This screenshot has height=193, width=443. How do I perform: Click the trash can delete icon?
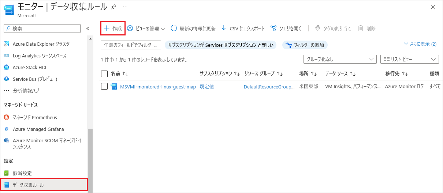pyautogui.click(x=361, y=28)
